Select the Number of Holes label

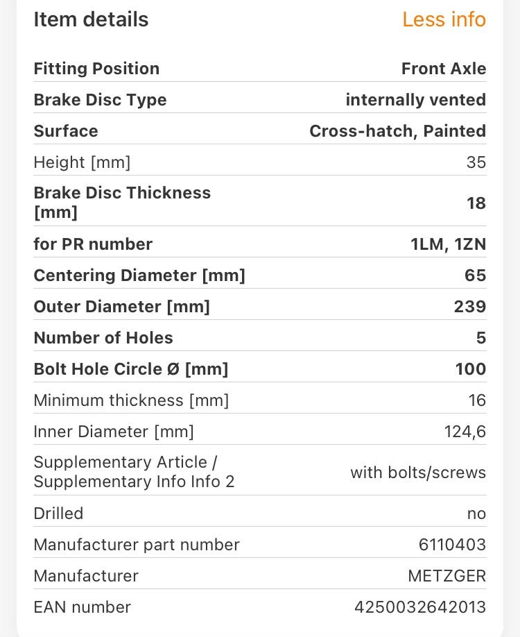click(x=103, y=338)
